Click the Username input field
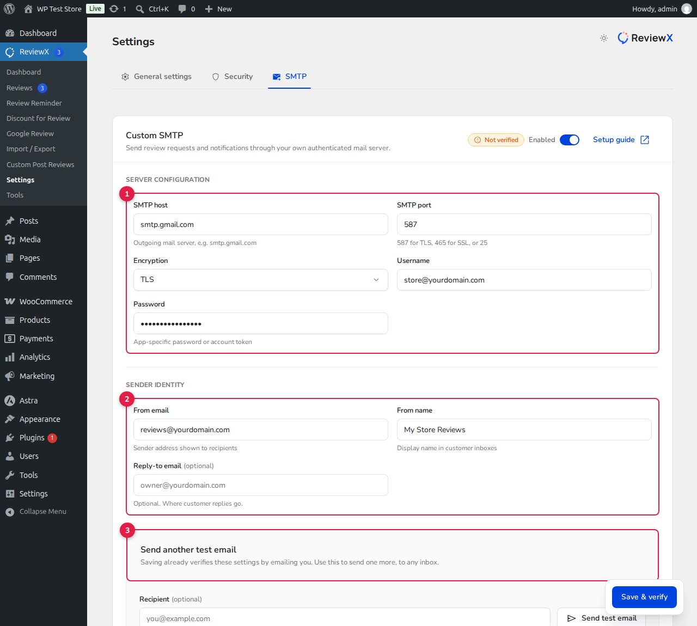Image resolution: width=697 pixels, height=626 pixels. [524, 280]
